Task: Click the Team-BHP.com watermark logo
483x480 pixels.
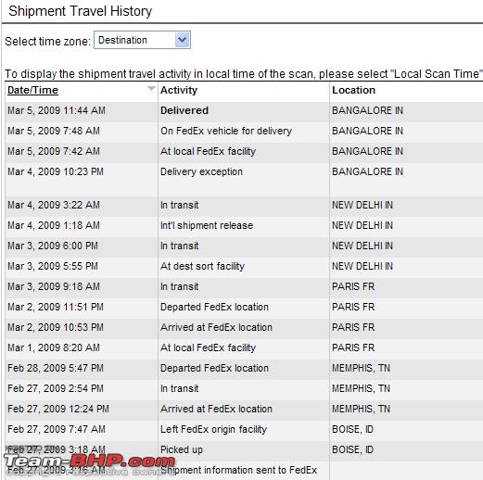Action: [x=90, y=462]
